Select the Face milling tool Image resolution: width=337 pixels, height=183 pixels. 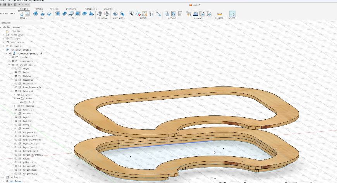coord(49,14)
